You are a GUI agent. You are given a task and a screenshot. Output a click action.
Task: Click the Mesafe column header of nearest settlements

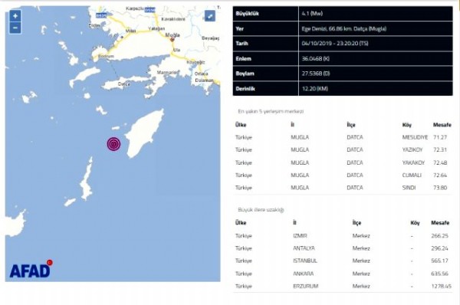tap(442, 125)
